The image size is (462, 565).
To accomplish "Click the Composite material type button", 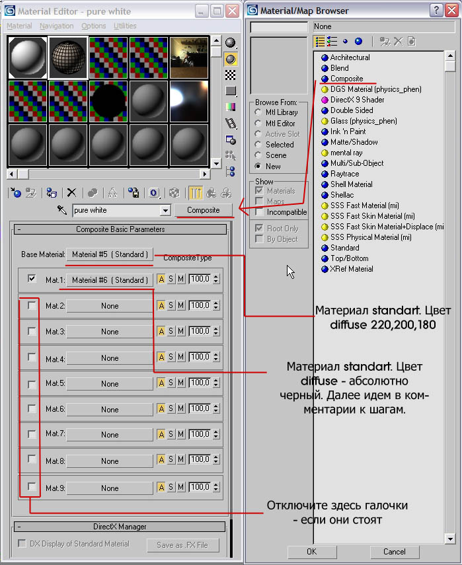I will (204, 210).
